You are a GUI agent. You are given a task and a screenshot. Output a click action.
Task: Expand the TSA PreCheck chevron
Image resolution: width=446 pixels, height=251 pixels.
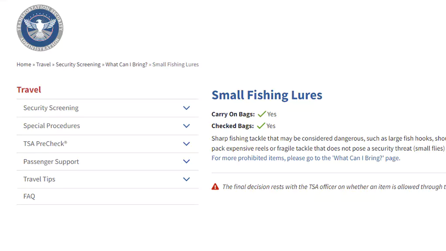[x=186, y=144]
